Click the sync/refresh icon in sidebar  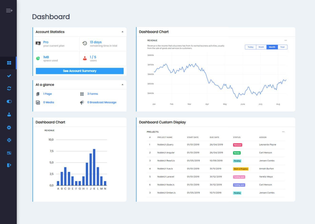[x=9, y=88]
